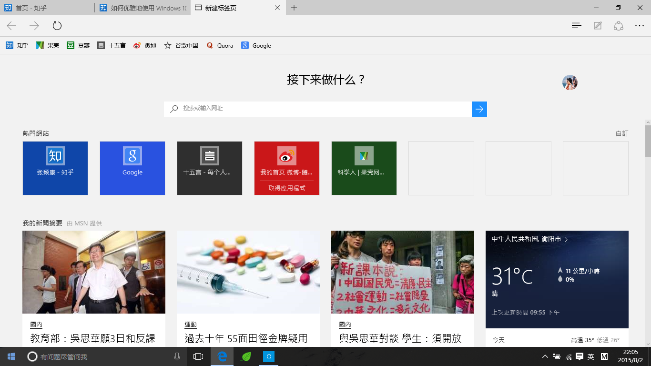
Task: Open the 豆瓣 favorites bar bookmark
Action: pos(78,46)
